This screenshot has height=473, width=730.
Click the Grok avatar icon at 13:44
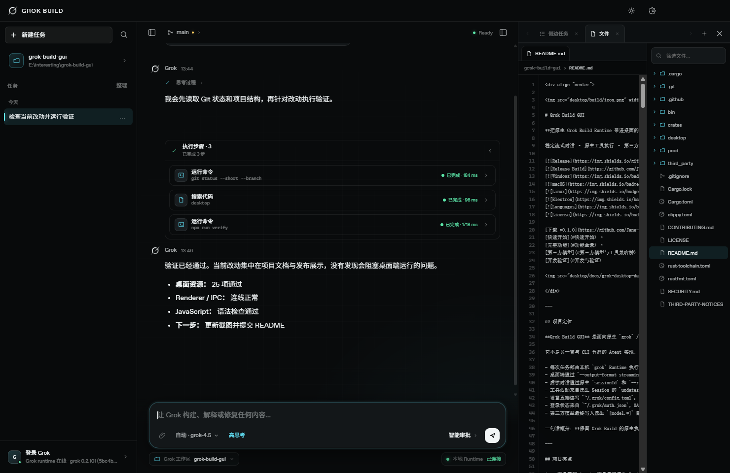(x=155, y=68)
